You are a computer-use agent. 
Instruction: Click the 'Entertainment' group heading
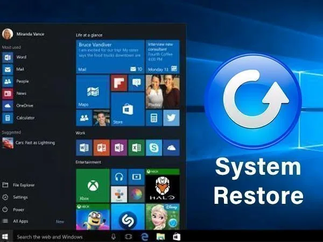(88, 162)
